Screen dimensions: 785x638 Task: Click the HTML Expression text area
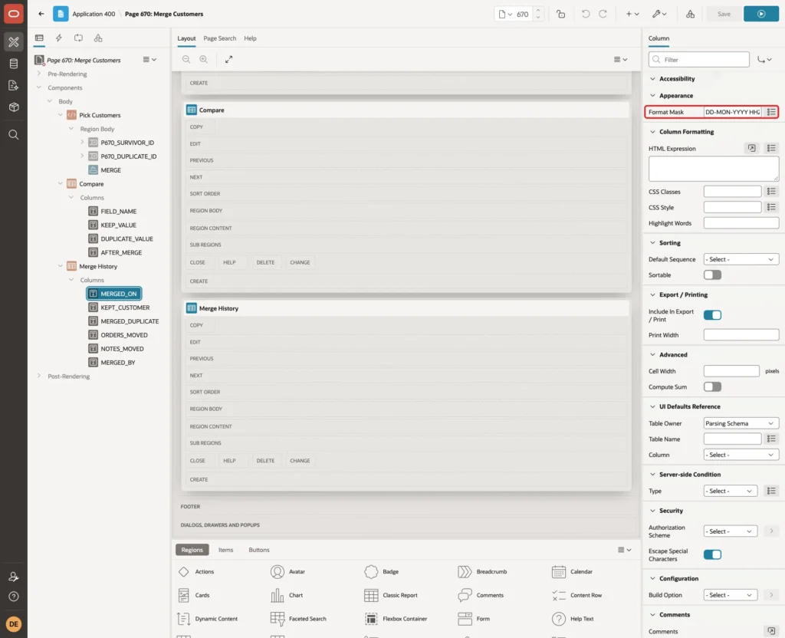[714, 169]
